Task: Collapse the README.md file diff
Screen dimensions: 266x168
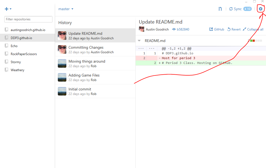Action: [139, 41]
